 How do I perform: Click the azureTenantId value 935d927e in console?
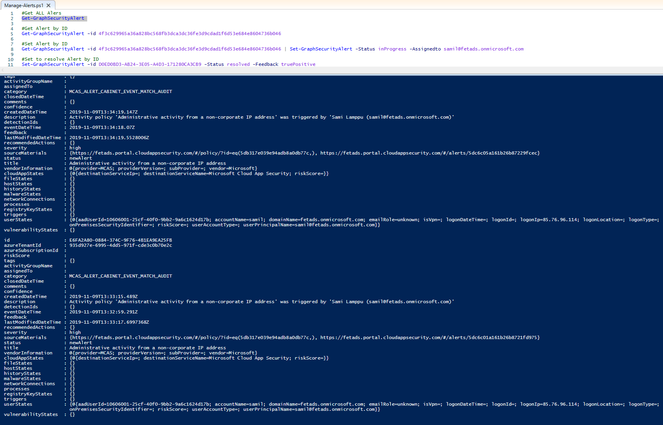click(121, 245)
